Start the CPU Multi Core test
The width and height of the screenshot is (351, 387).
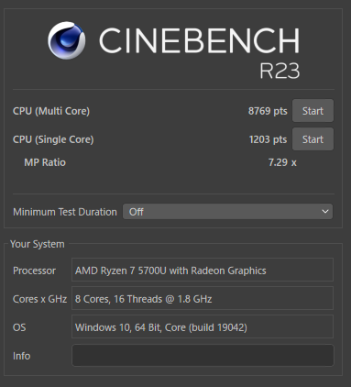[313, 111]
